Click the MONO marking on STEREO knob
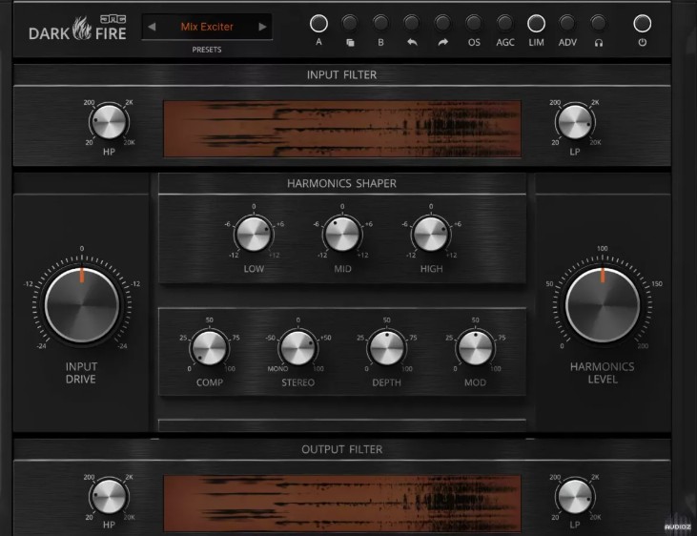Screen dimensions: 697x536 277,369
